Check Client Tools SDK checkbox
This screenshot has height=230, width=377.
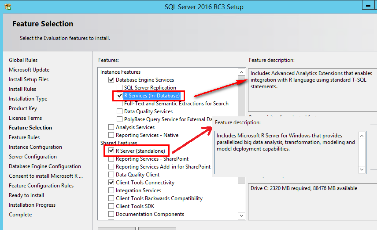coord(111,206)
